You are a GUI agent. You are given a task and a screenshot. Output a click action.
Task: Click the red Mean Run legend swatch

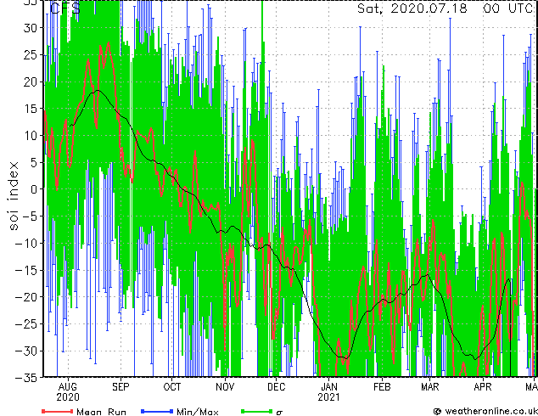click(x=58, y=411)
